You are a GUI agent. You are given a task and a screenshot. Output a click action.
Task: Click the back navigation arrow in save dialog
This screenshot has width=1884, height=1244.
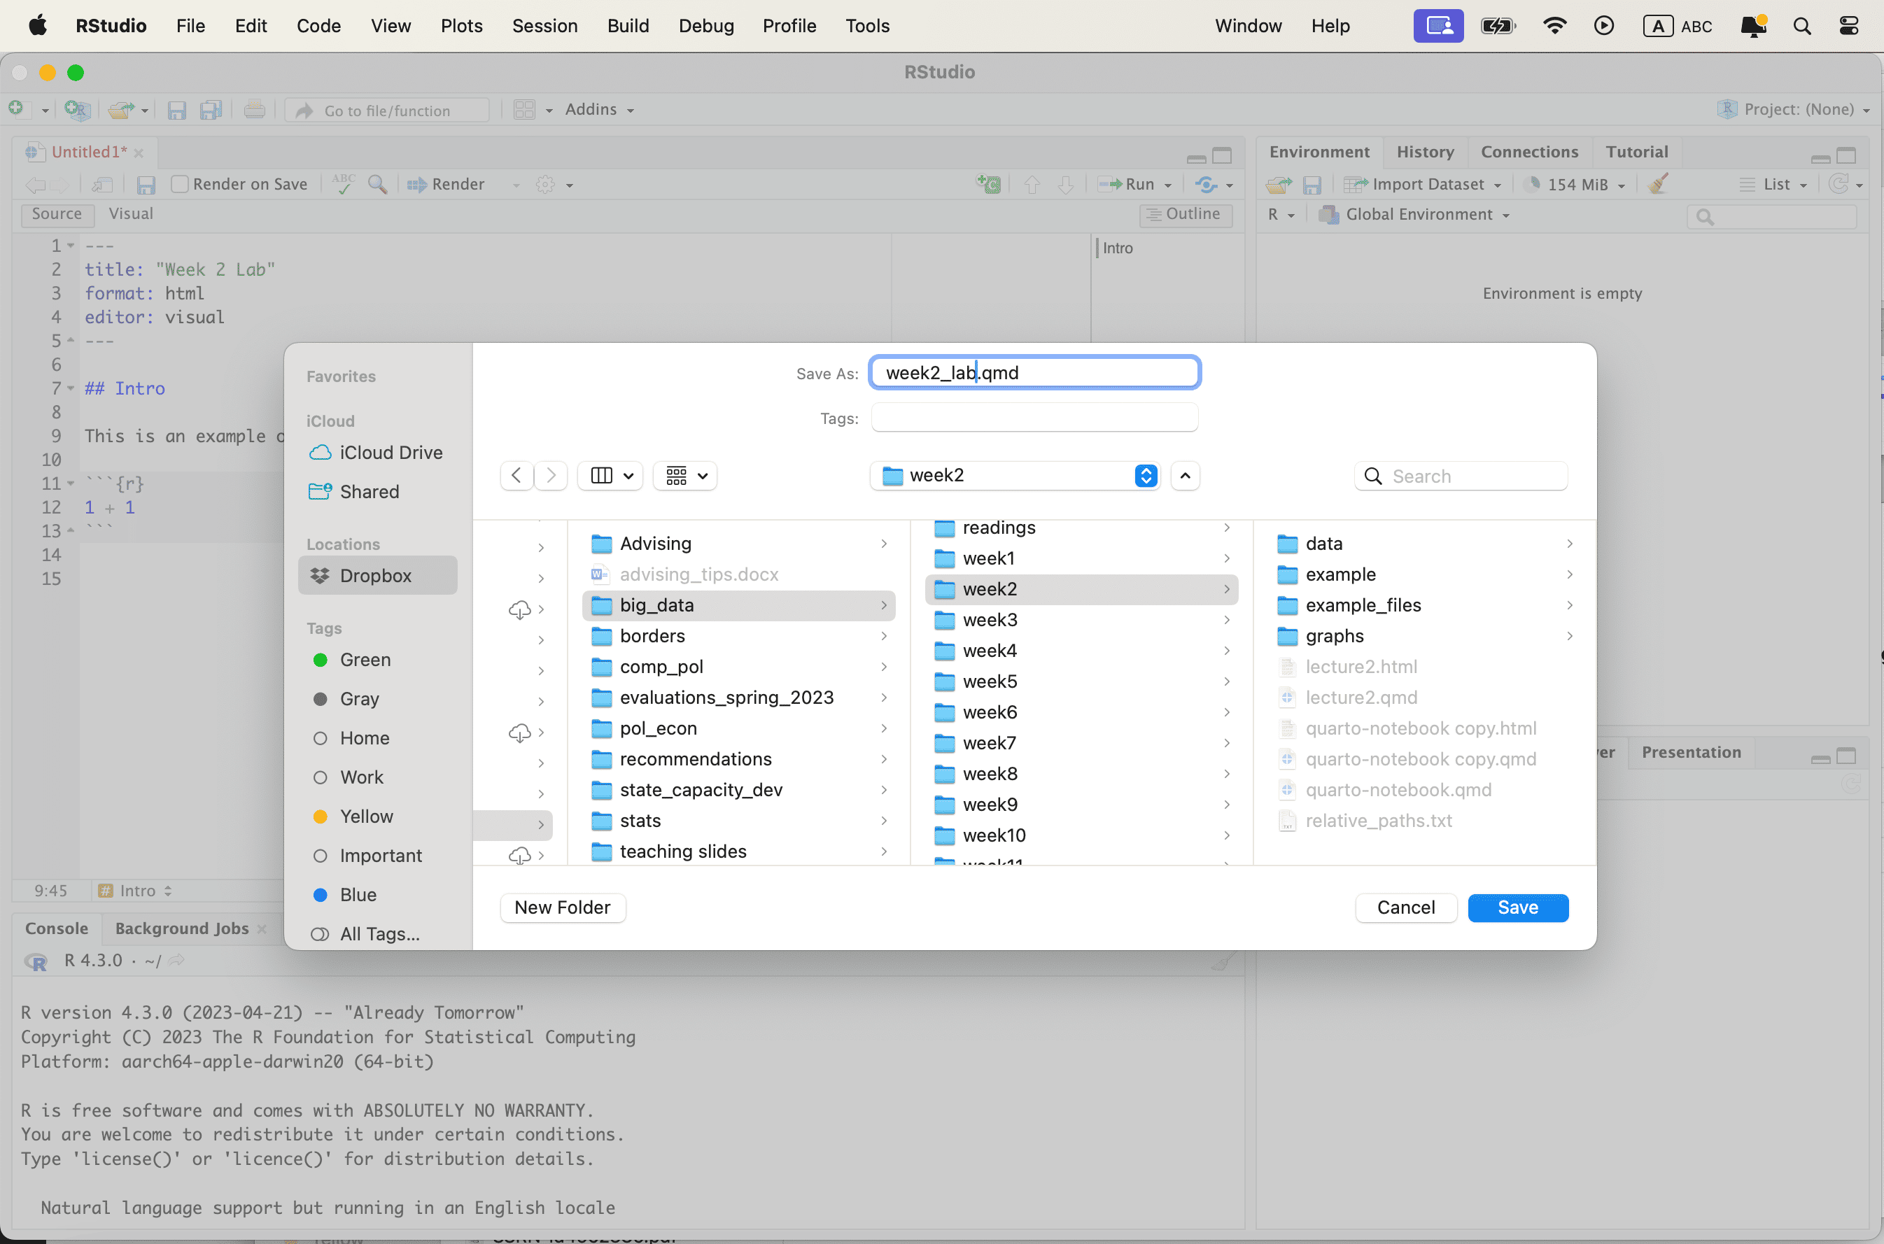516,475
